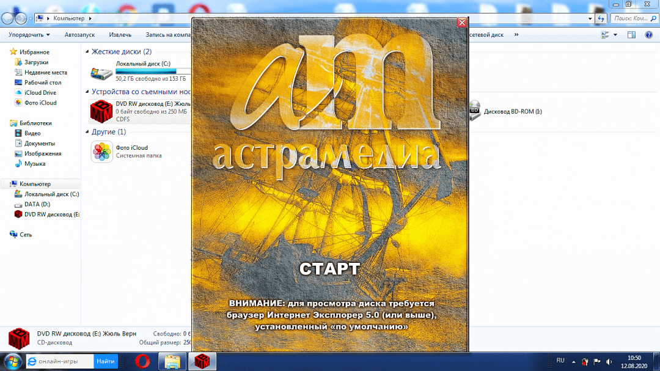Launch Opera browser from the taskbar
The height and width of the screenshot is (371, 660).
pos(142,361)
